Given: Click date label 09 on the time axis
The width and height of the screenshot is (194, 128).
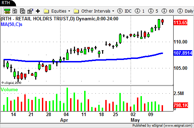Looking at the screenshot, I should click(x=151, y=114).
